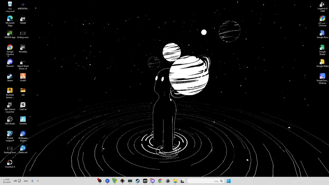Viewport: 329px width, 185px height.
Task: Click the microphone icon in system tray
Action: click(32, 181)
